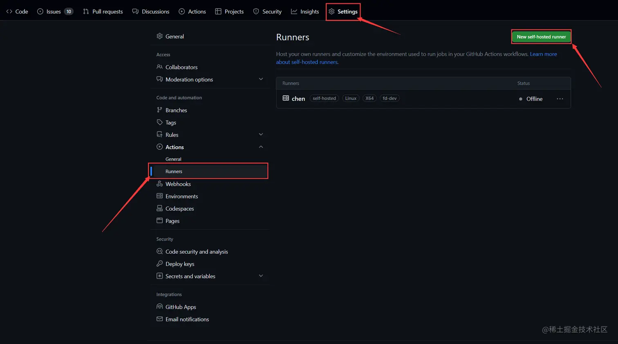Image resolution: width=618 pixels, height=344 pixels.
Task: Open Codespaces settings
Action: click(179, 209)
